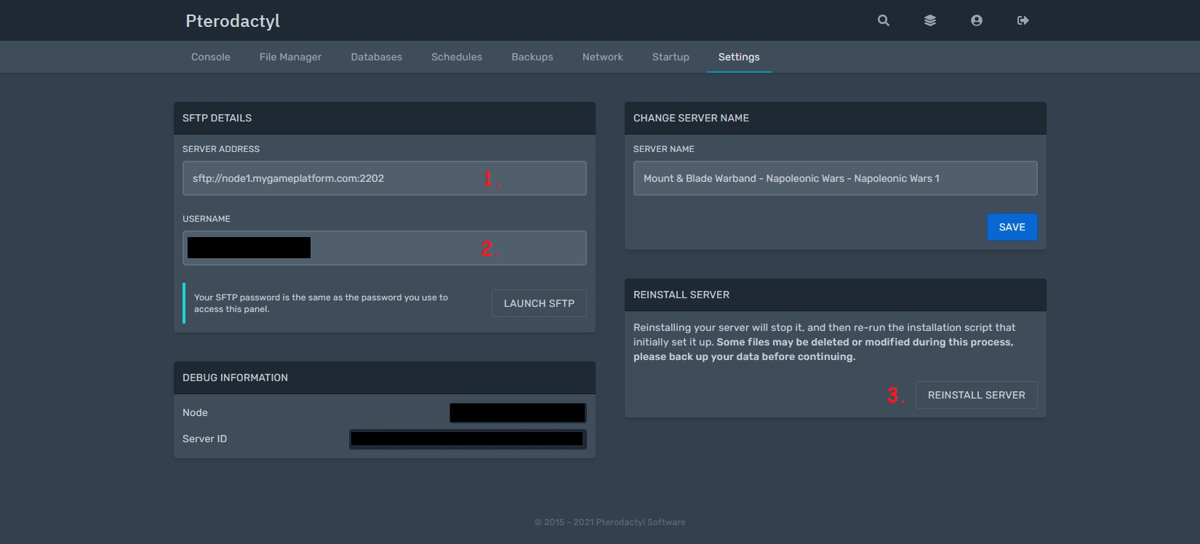Click the Username label
The height and width of the screenshot is (544, 1200).
pyautogui.click(x=207, y=219)
